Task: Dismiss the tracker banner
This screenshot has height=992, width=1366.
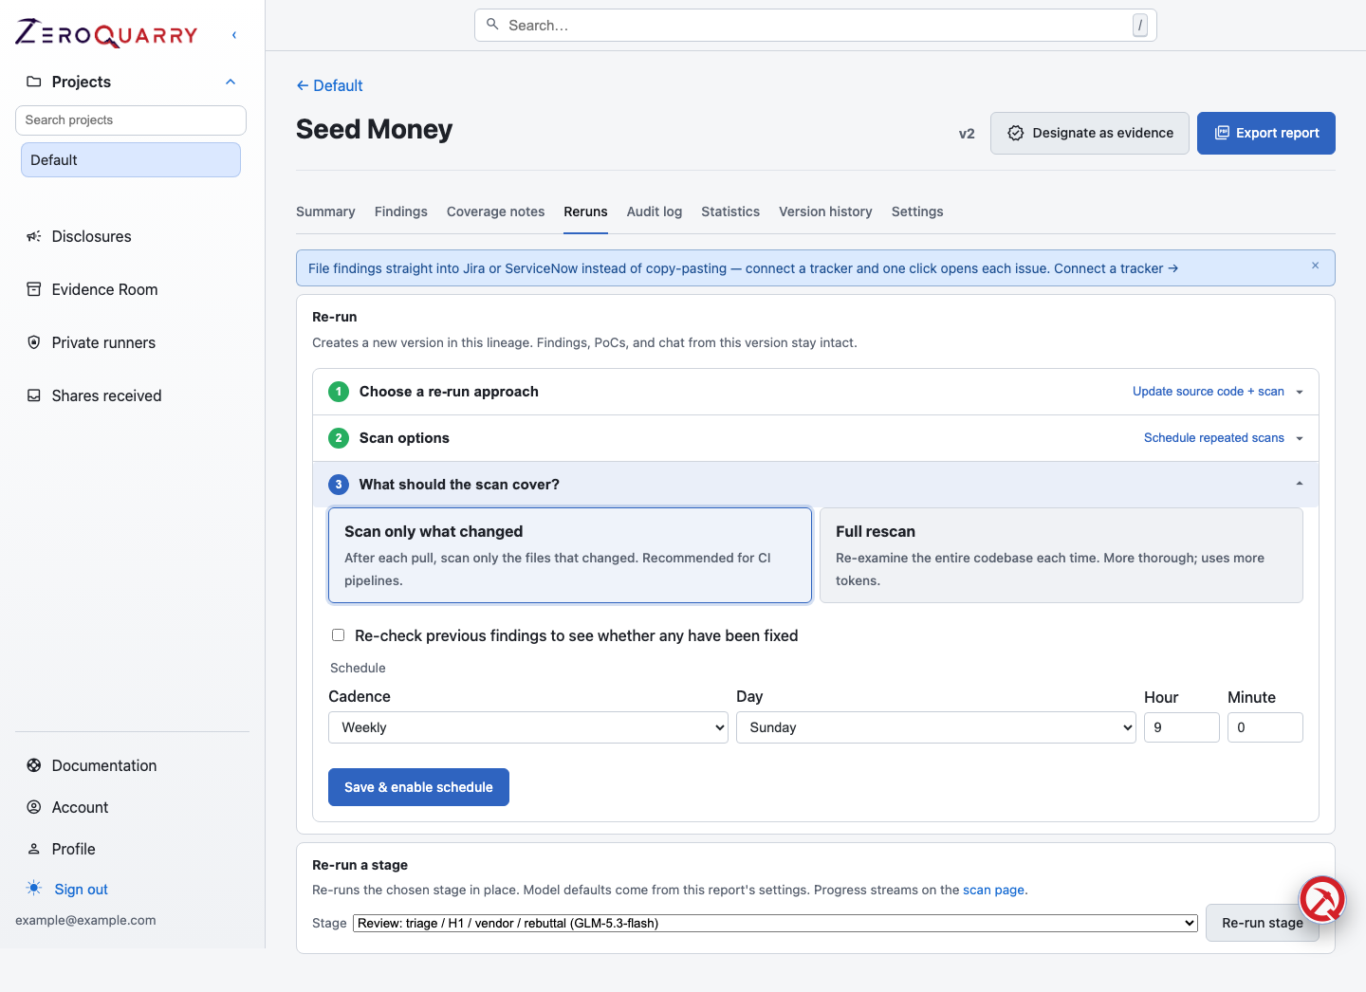Action: pos(1316,266)
